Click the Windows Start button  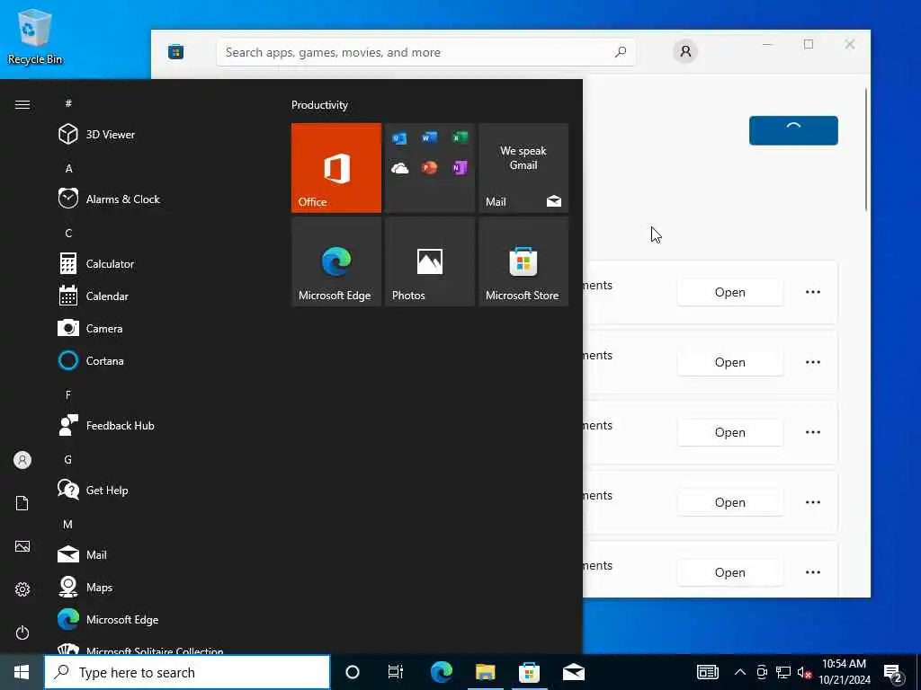(x=22, y=672)
